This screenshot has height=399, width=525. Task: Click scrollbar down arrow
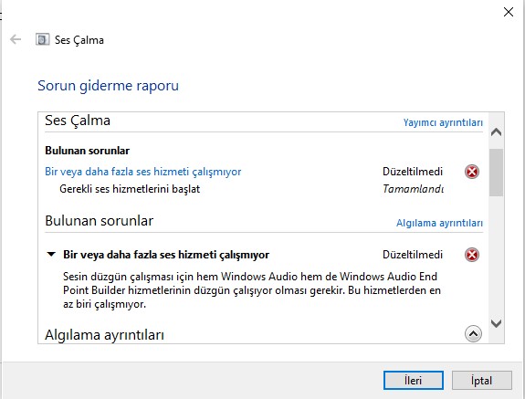coord(496,323)
